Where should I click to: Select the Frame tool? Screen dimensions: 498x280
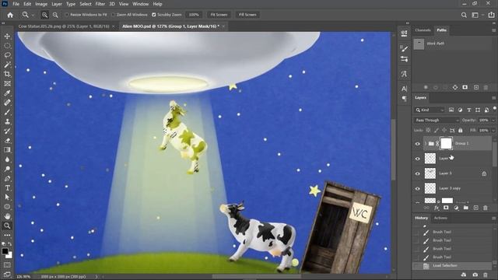coord(7,83)
